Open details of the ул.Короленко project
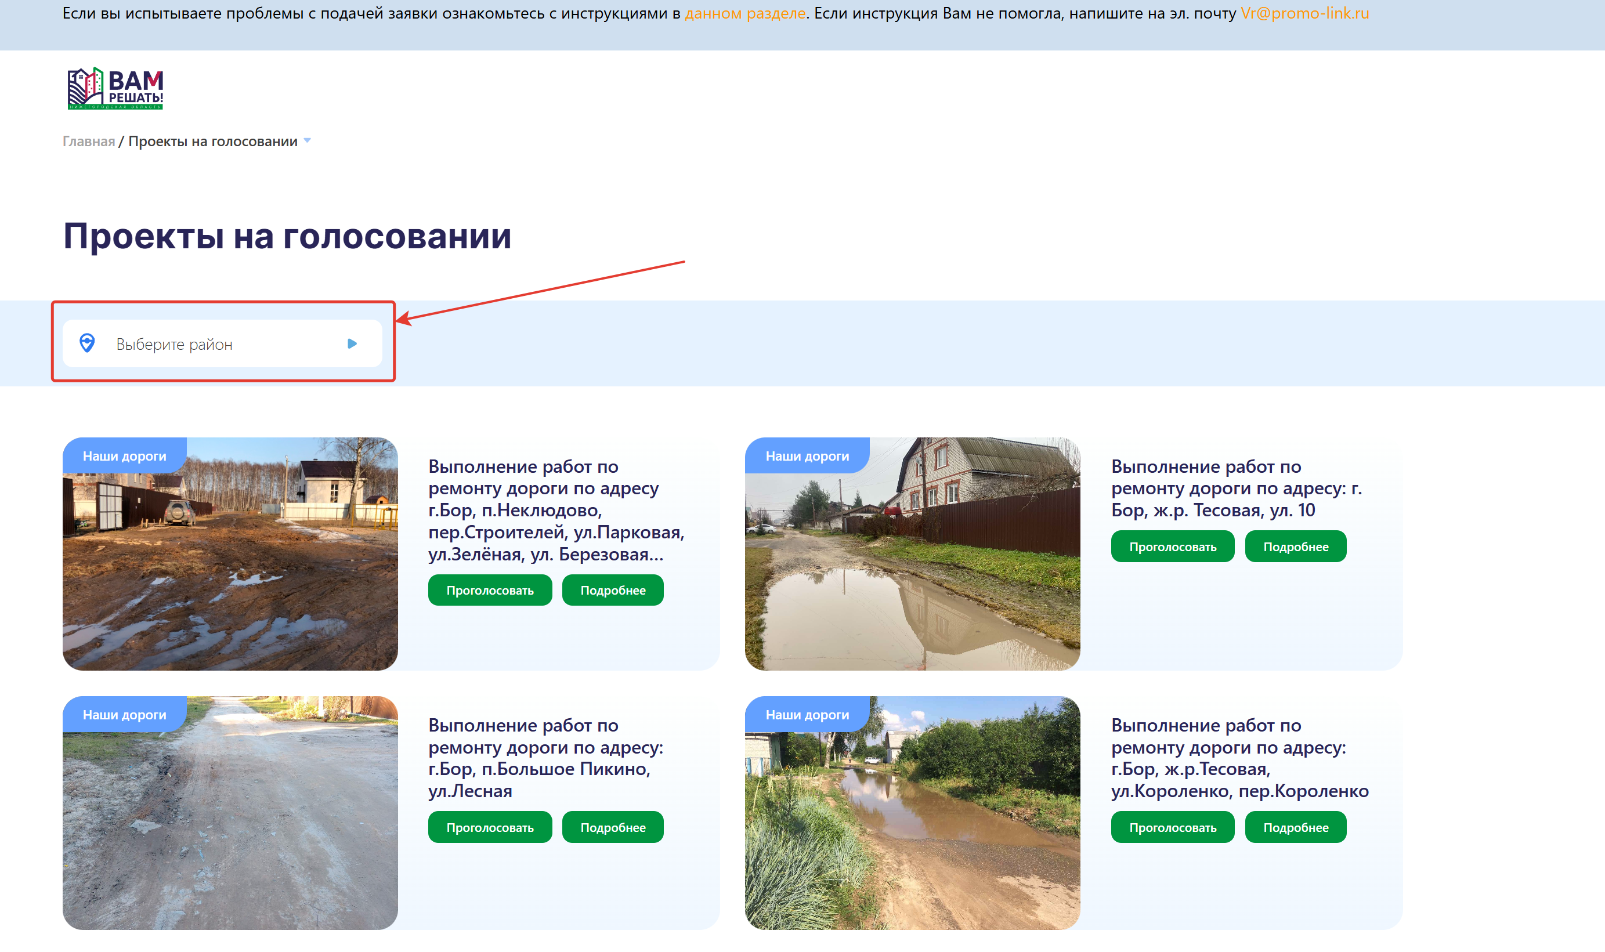Viewport: 1605px width, 952px height. click(1296, 827)
